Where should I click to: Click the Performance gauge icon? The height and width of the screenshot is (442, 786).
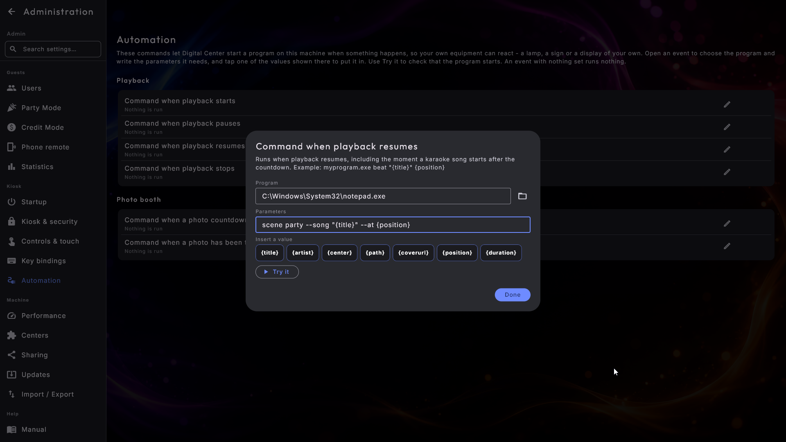pyautogui.click(x=11, y=316)
